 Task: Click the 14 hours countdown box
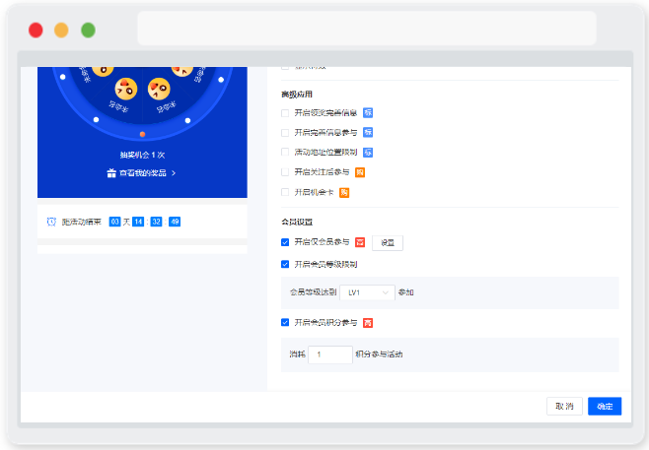(138, 222)
